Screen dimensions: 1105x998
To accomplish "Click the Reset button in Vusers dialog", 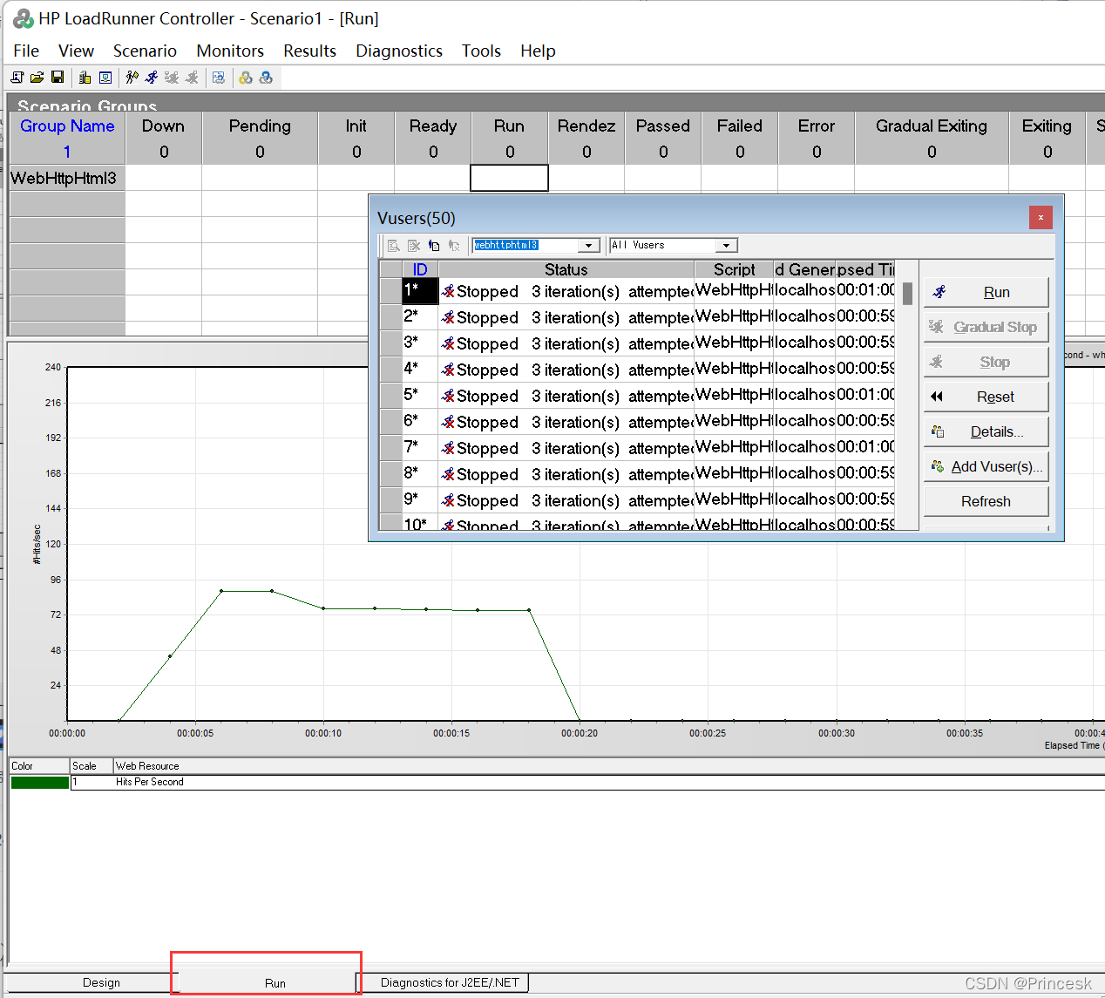I will (x=986, y=397).
